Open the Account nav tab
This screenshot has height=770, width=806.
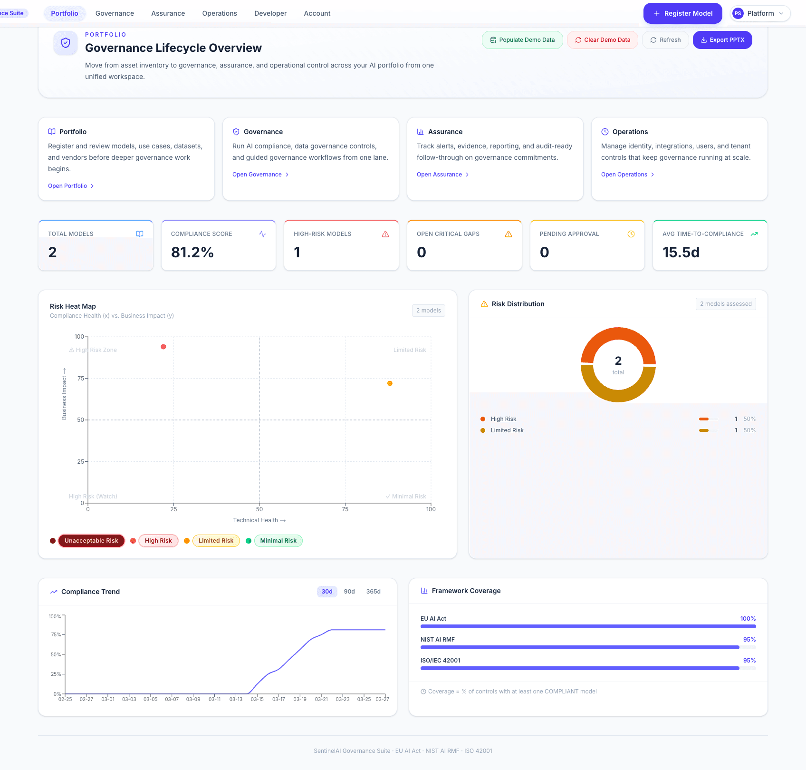pos(317,13)
